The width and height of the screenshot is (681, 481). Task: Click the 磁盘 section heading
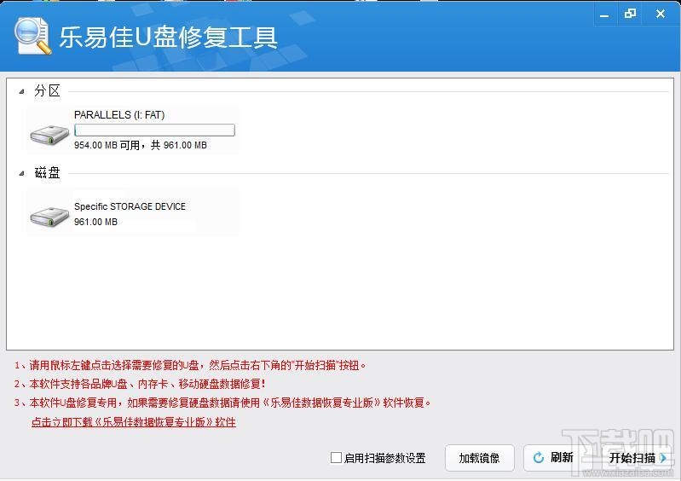coord(48,172)
